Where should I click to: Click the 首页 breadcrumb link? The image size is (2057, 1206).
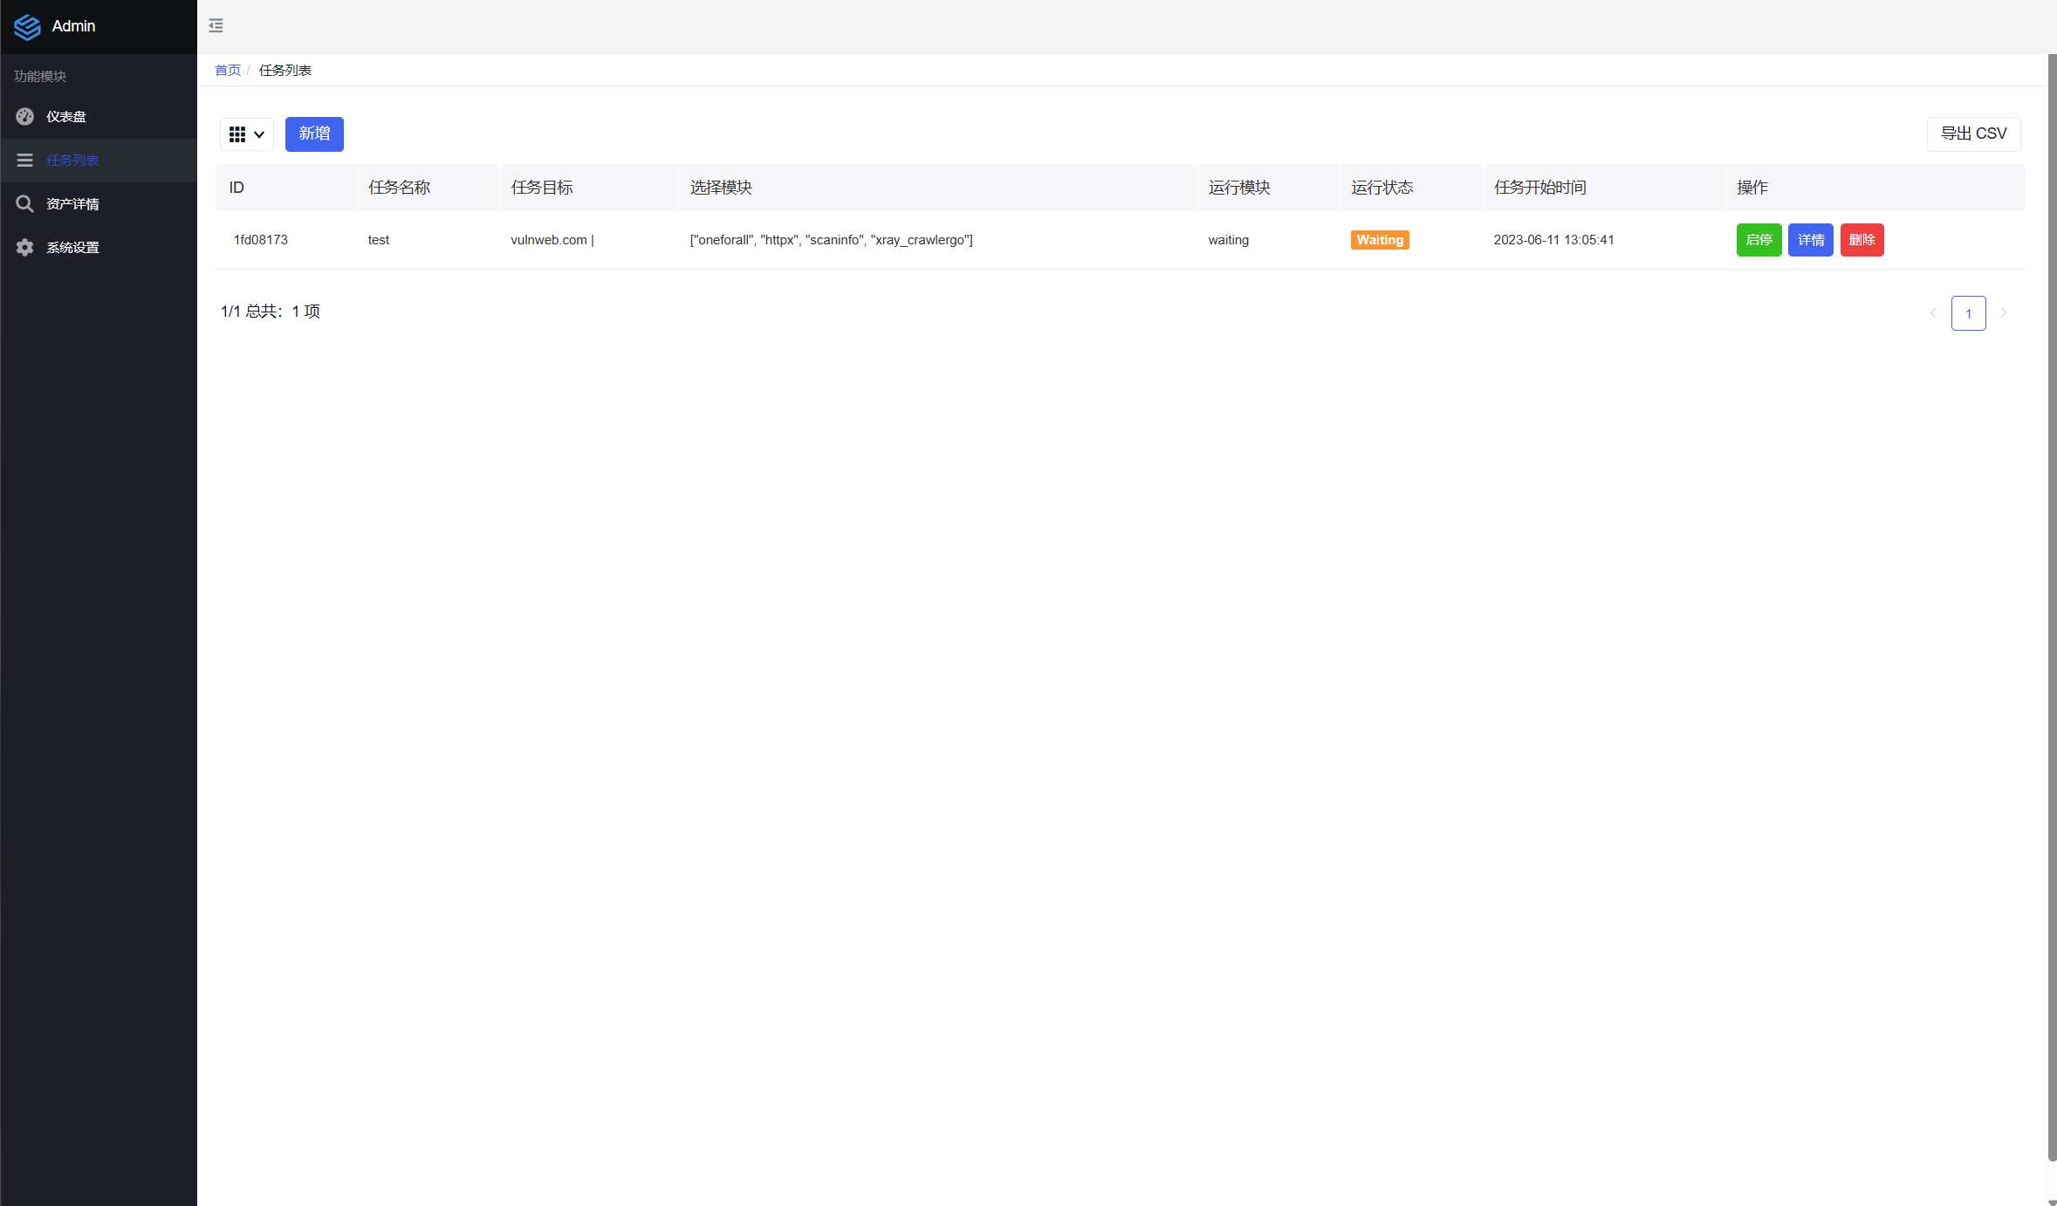click(x=228, y=71)
